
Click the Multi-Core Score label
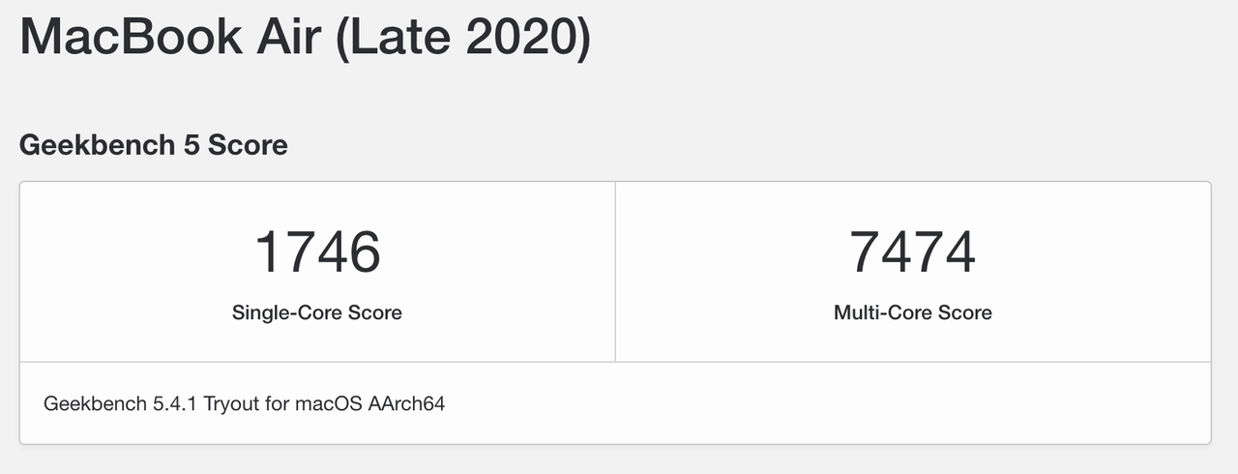[x=912, y=312]
